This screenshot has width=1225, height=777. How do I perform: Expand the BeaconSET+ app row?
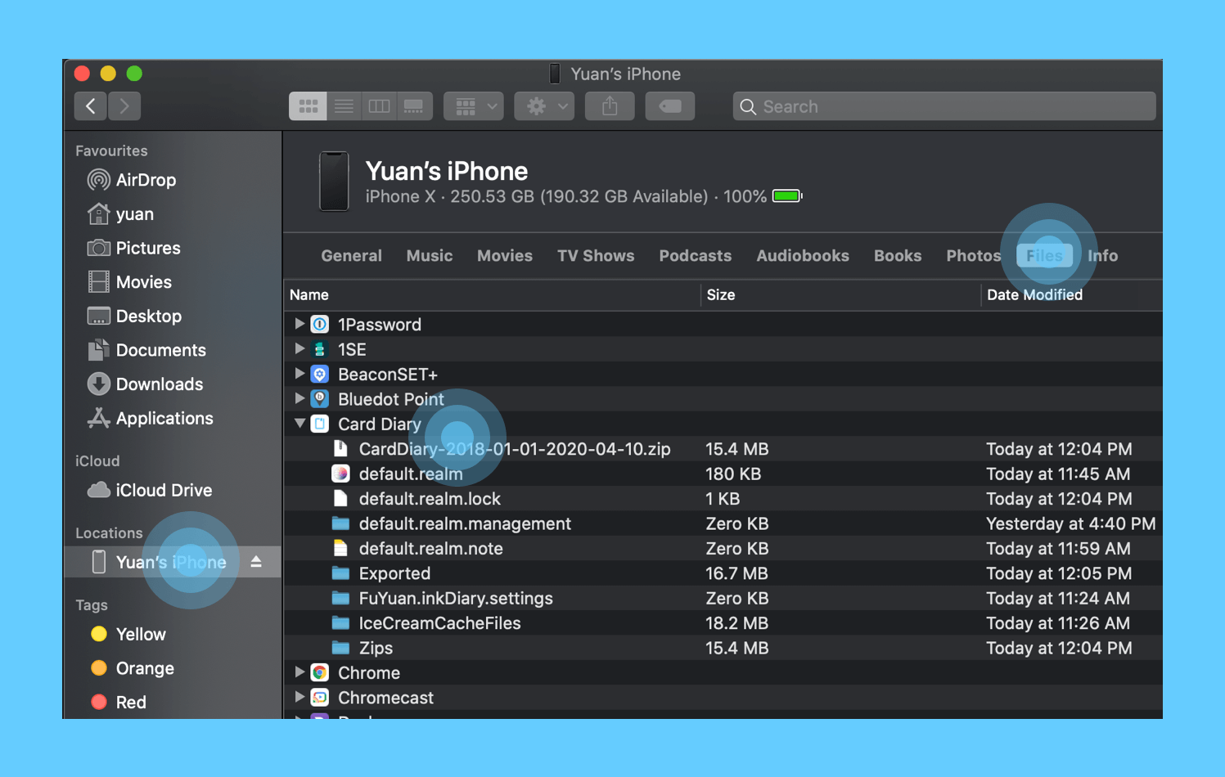click(299, 374)
